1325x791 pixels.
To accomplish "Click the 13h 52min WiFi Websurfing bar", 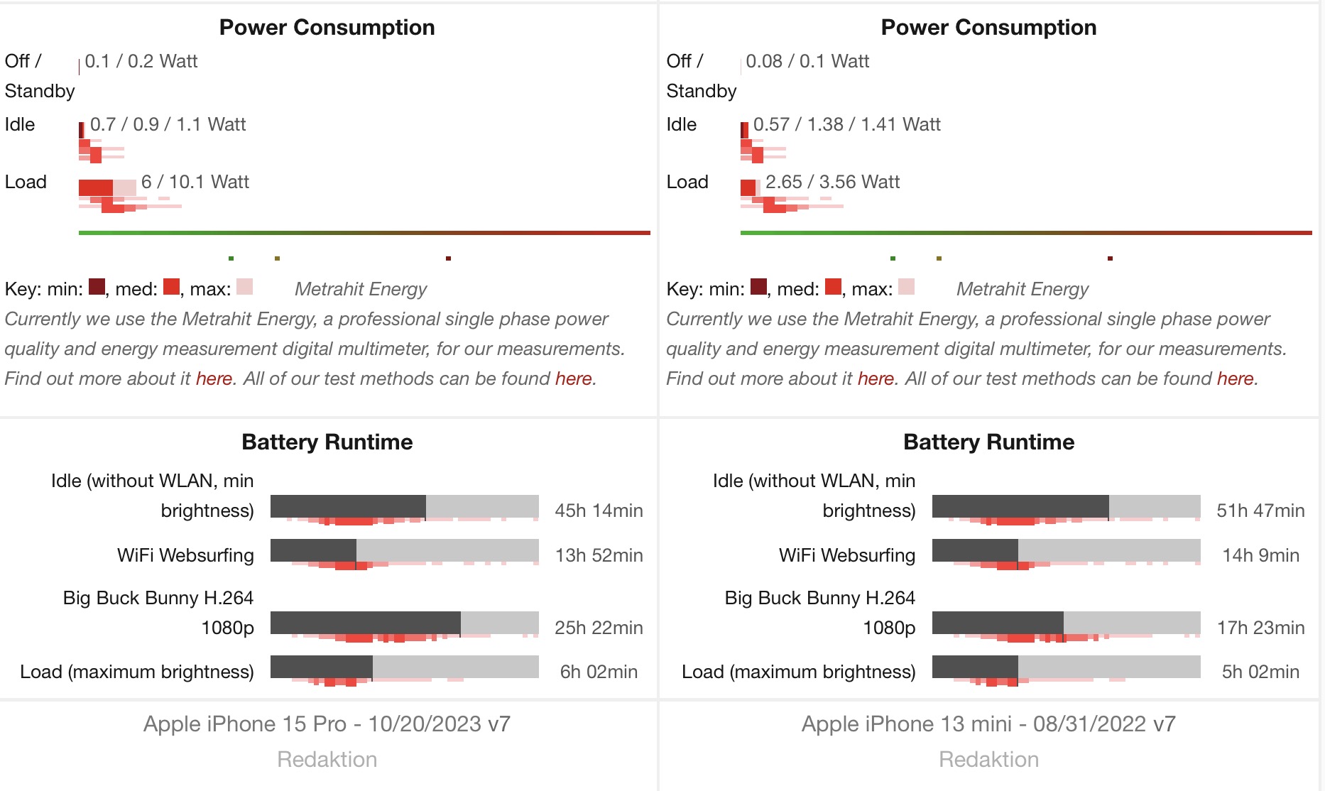I will (404, 551).
